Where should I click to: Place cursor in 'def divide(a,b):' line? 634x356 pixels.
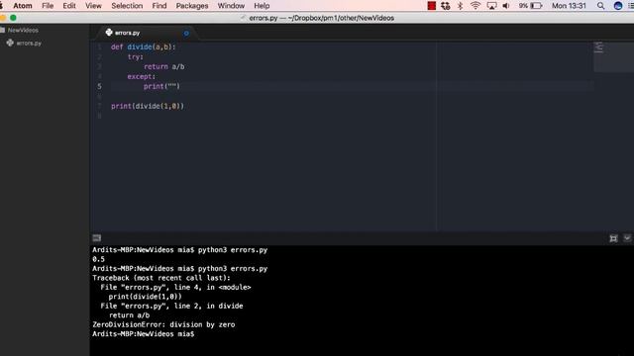pyautogui.click(x=143, y=46)
